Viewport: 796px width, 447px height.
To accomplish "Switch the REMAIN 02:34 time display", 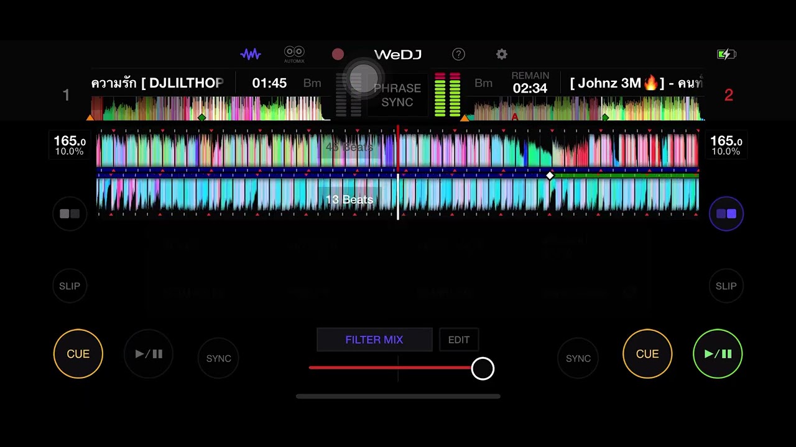I will (x=530, y=83).
